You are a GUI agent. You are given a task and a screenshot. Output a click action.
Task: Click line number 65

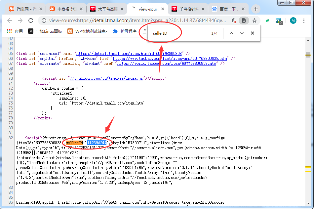pos(11,54)
